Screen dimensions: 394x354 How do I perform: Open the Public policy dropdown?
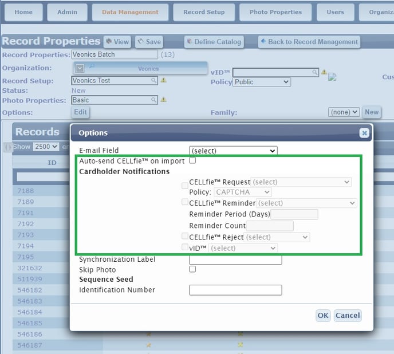pos(262,82)
